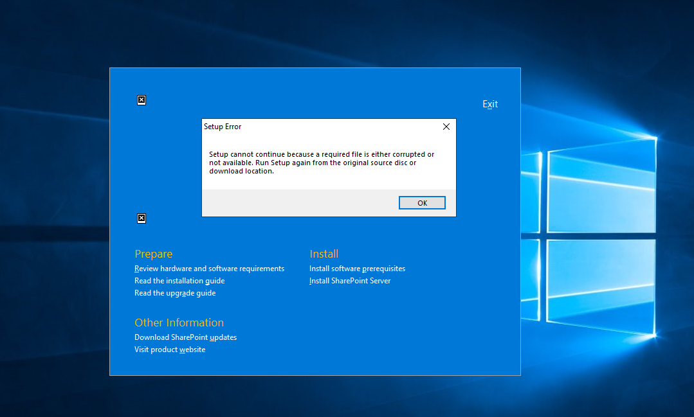
Task: Click "Install SharePoint Server"
Action: 349,280
